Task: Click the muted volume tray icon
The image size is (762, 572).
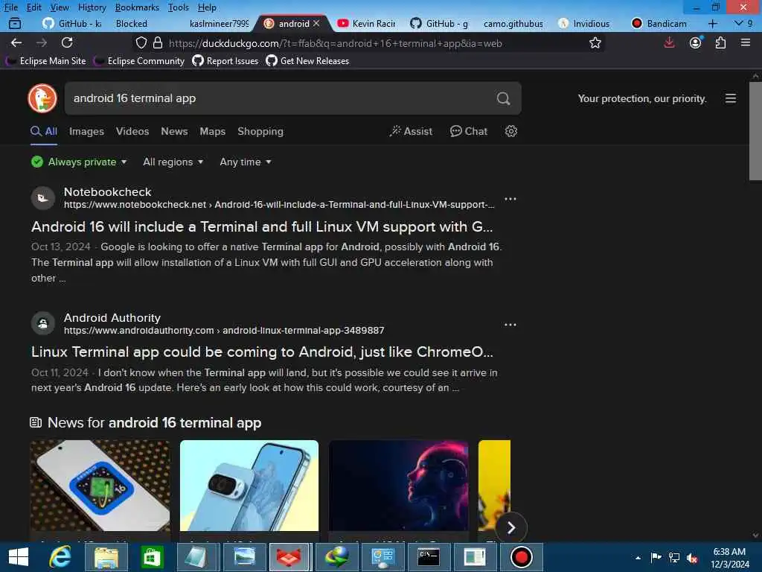Action: (x=693, y=559)
